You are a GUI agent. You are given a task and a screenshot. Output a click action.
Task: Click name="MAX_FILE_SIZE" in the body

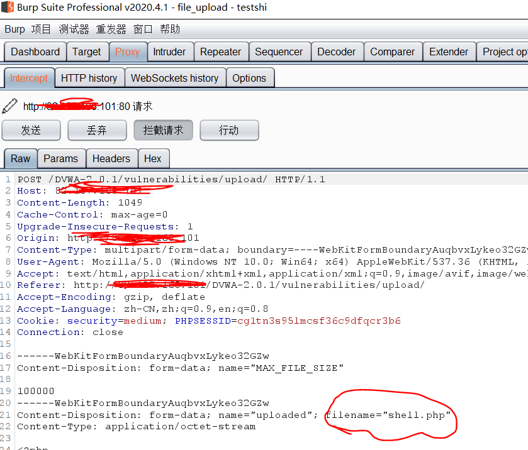[281, 368]
